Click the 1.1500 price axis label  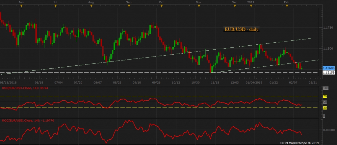tap(328, 49)
